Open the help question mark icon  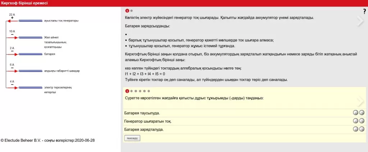tap(364, 11)
